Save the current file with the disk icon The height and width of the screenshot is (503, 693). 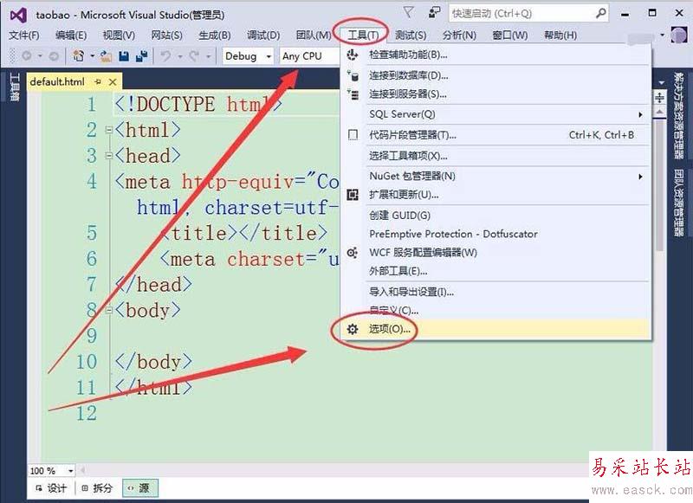pyautogui.click(x=124, y=56)
